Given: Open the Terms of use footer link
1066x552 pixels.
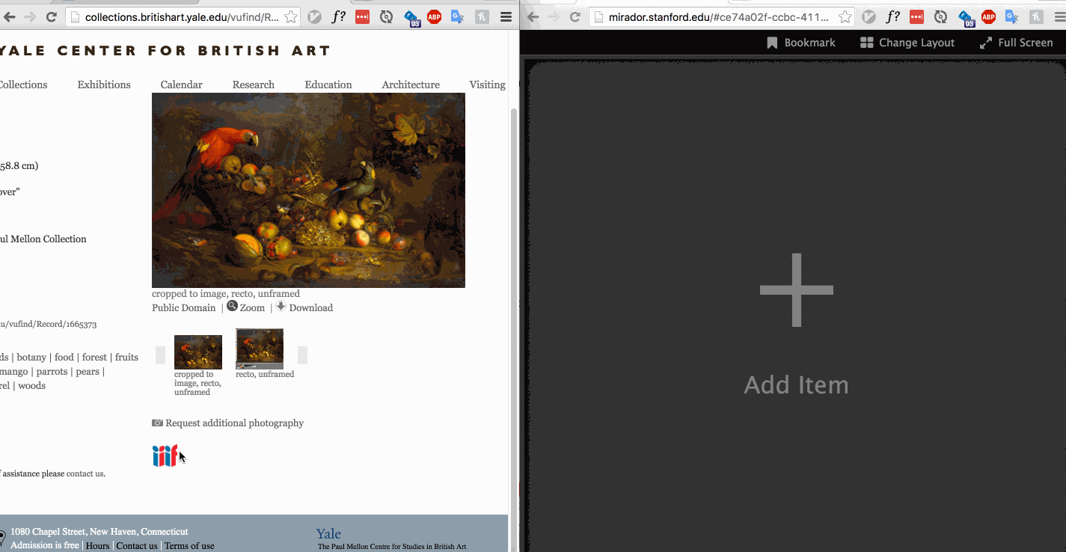Looking at the screenshot, I should coord(189,546).
